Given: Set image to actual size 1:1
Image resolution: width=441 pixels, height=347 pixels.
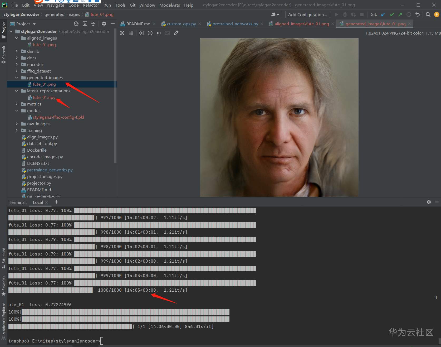Looking at the screenshot, I should pos(159,33).
